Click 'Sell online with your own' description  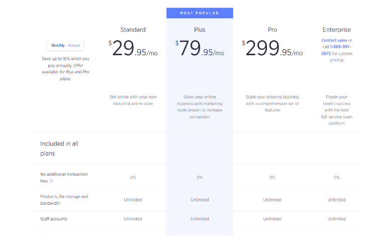click(x=133, y=100)
